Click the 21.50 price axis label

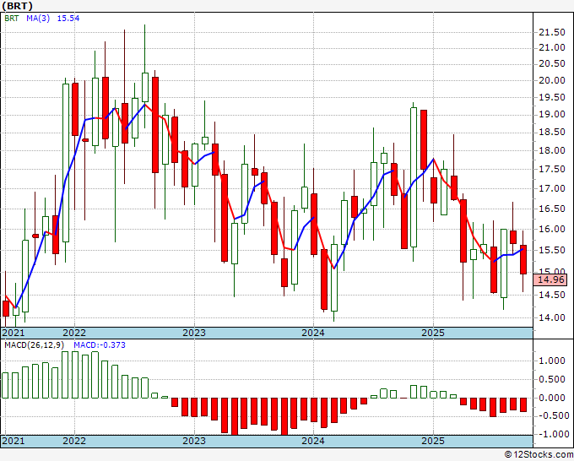(552, 32)
